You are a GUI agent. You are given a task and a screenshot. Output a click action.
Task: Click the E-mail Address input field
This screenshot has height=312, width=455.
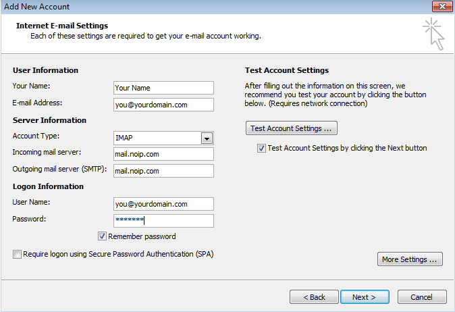(x=163, y=105)
